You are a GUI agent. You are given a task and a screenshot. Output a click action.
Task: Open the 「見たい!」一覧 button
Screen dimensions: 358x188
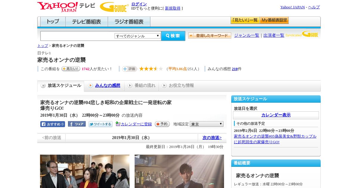point(245,20)
